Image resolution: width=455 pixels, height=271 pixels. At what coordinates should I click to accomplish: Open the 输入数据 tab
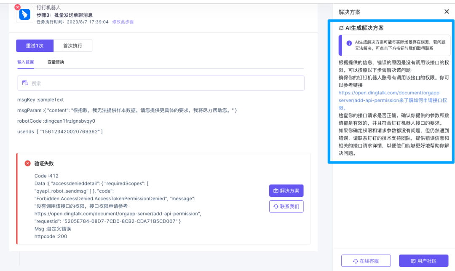[26, 62]
